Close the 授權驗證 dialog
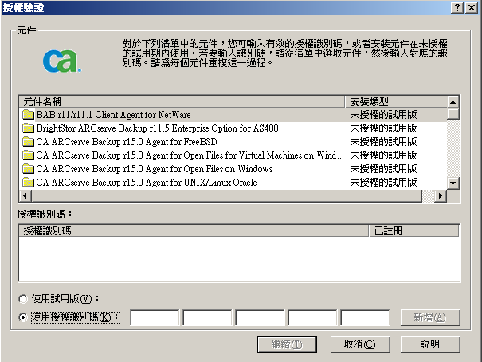This screenshot has height=362, width=482. [x=471, y=7]
